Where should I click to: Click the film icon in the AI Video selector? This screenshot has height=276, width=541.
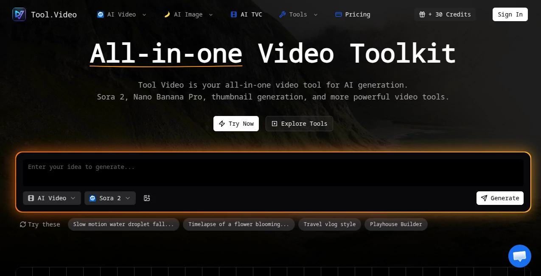(x=31, y=198)
